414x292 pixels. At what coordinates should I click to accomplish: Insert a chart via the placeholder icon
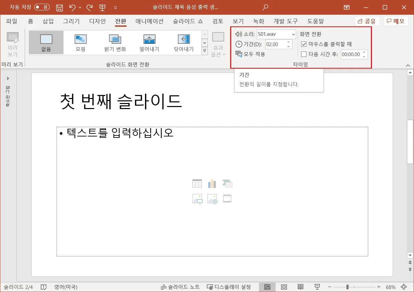tap(212, 183)
